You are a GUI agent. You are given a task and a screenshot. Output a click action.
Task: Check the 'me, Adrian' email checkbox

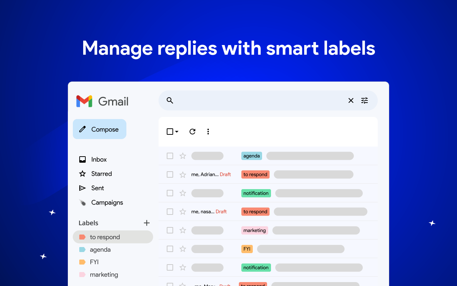pyautogui.click(x=170, y=174)
